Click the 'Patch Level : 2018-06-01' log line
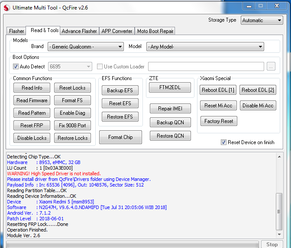291x248 pixels. pos(35,219)
